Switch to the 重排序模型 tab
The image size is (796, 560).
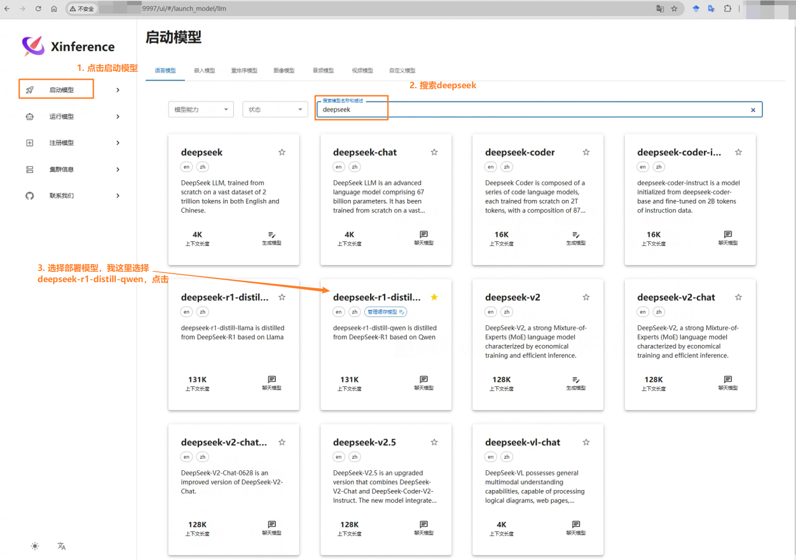point(244,70)
